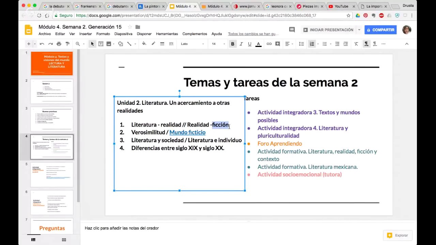Choose the select cursor tool
The width and height of the screenshot is (436, 245).
[92, 44]
